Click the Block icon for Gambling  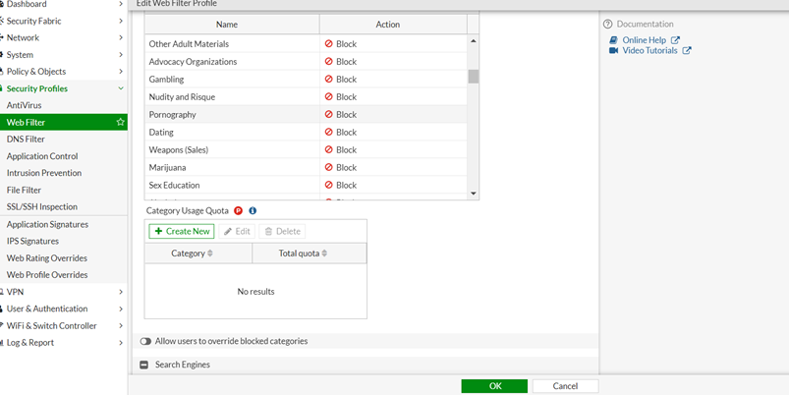(329, 80)
